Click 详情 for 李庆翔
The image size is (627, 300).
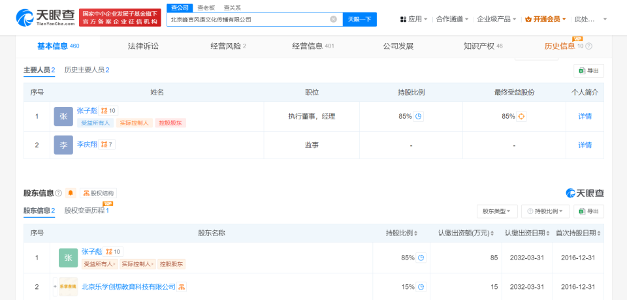point(585,145)
